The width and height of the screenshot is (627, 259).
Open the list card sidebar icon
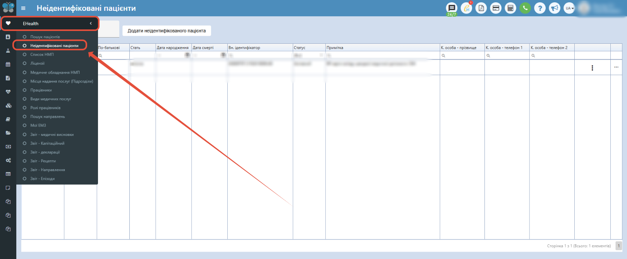click(x=8, y=174)
